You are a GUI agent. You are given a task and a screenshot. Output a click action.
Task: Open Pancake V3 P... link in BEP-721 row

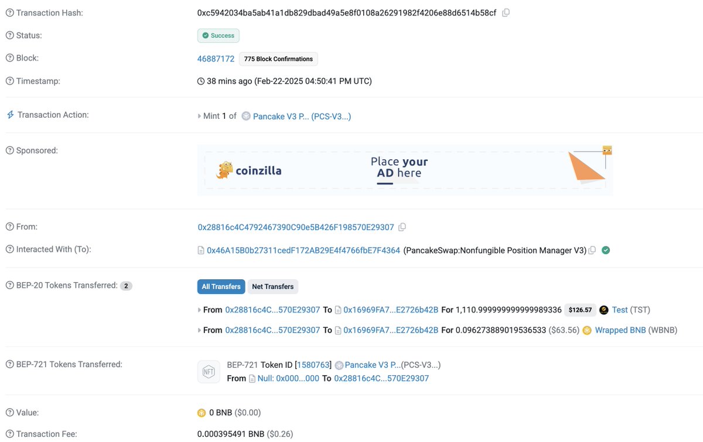pos(373,365)
